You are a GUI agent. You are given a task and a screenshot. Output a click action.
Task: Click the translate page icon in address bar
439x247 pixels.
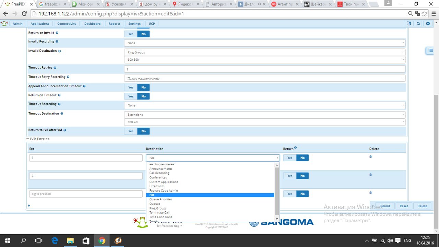(x=417, y=14)
